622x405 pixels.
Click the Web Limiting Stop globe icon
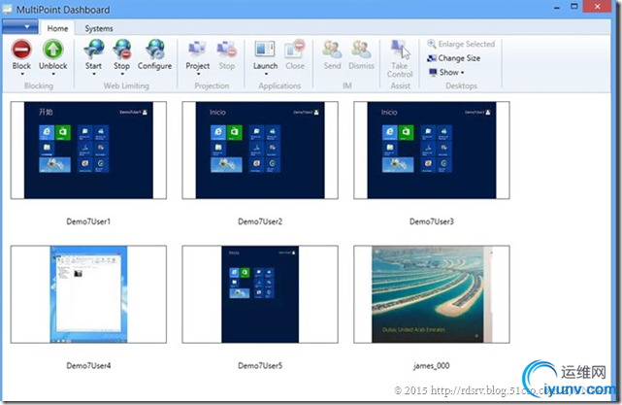click(122, 50)
